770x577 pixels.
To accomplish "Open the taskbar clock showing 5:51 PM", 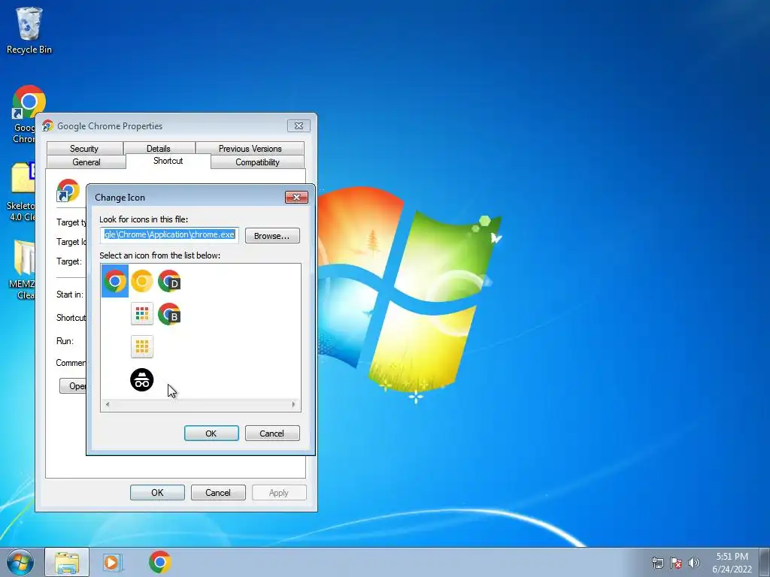I will [x=732, y=563].
